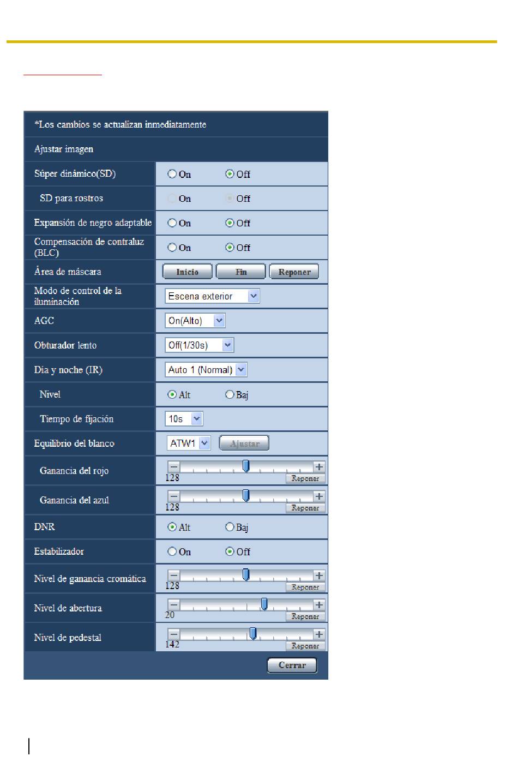This screenshot has width=518, height=762.
Task: Close the panel with Cerrar
Action: pos(292,665)
